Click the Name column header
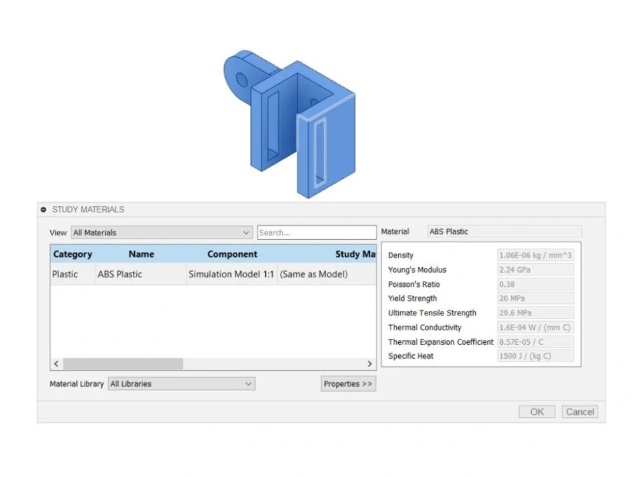This screenshot has height=477, width=636. tap(141, 254)
